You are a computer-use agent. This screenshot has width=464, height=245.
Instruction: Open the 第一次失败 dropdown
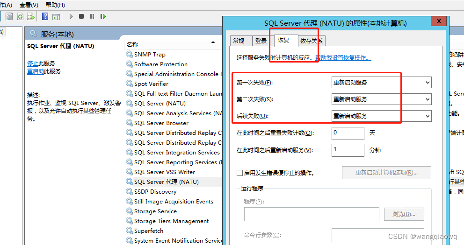tap(381, 82)
